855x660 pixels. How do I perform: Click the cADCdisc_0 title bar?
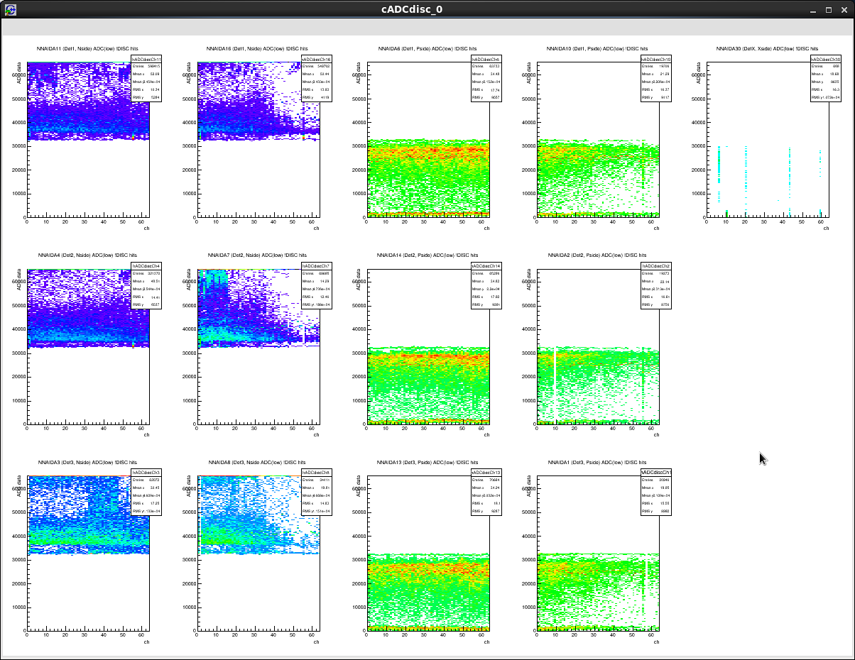412,10
